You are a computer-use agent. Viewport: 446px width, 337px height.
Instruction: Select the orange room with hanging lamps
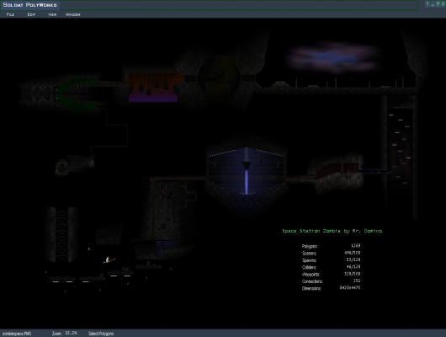(154, 88)
